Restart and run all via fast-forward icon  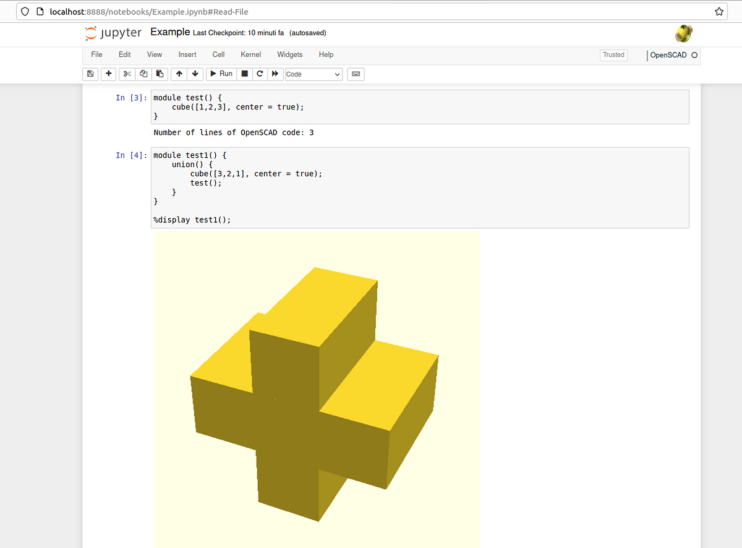click(275, 74)
